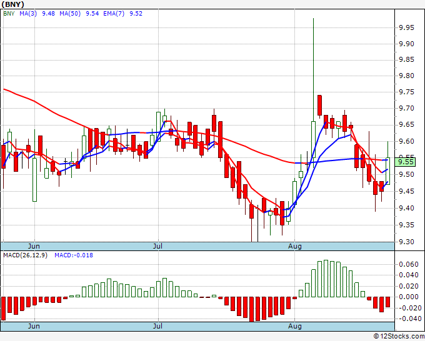Click the EMA(7) value 9.52
Image resolution: width=425 pixels, height=341 pixels.
tap(136, 13)
